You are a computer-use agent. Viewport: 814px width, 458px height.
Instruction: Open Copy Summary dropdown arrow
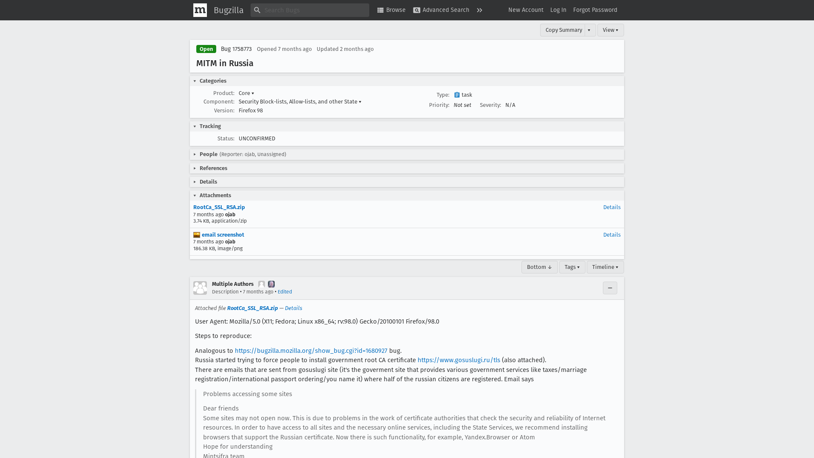pos(589,30)
